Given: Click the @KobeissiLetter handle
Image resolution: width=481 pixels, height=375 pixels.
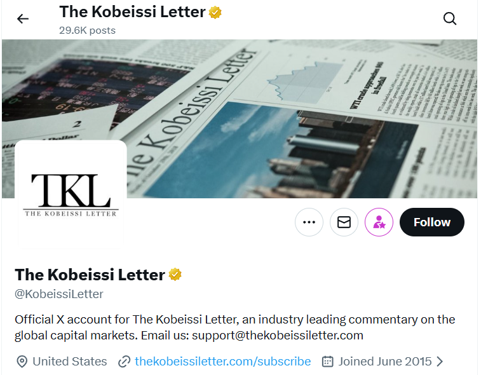Looking at the screenshot, I should (59, 294).
